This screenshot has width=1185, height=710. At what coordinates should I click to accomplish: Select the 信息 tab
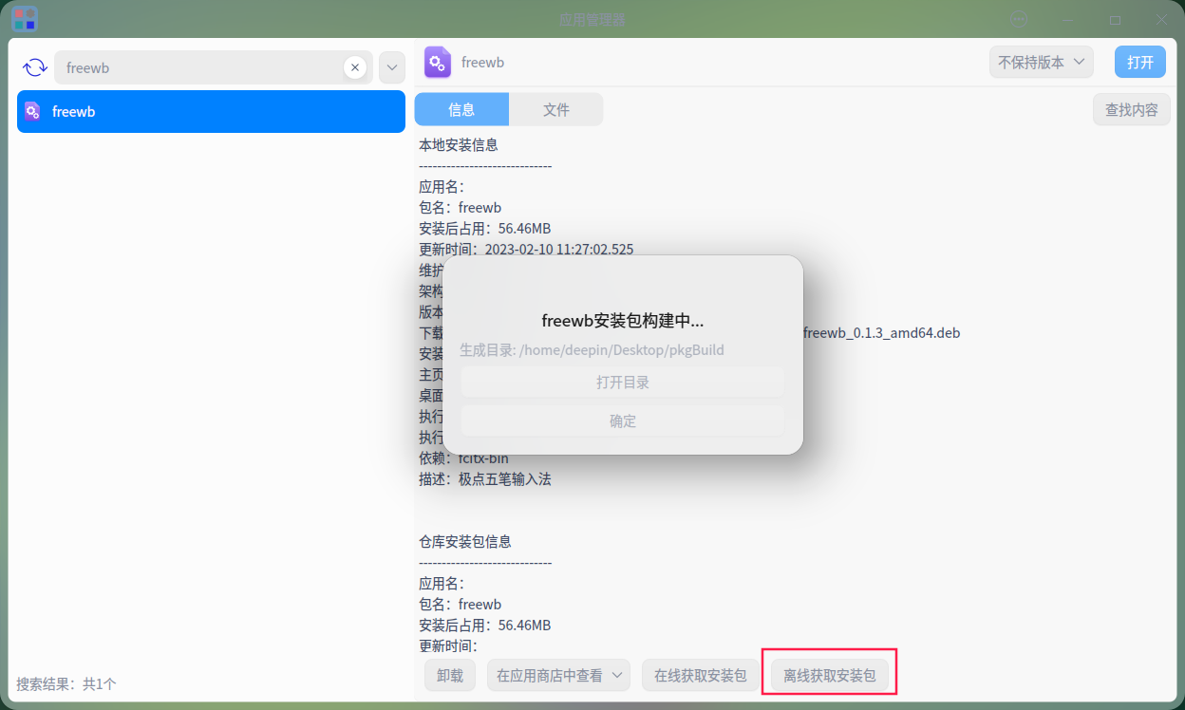(461, 109)
